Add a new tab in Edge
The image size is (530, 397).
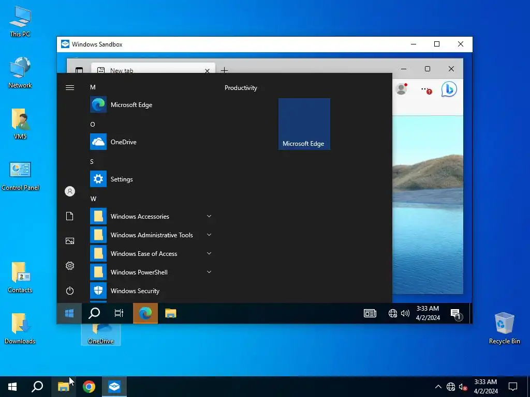coord(224,70)
